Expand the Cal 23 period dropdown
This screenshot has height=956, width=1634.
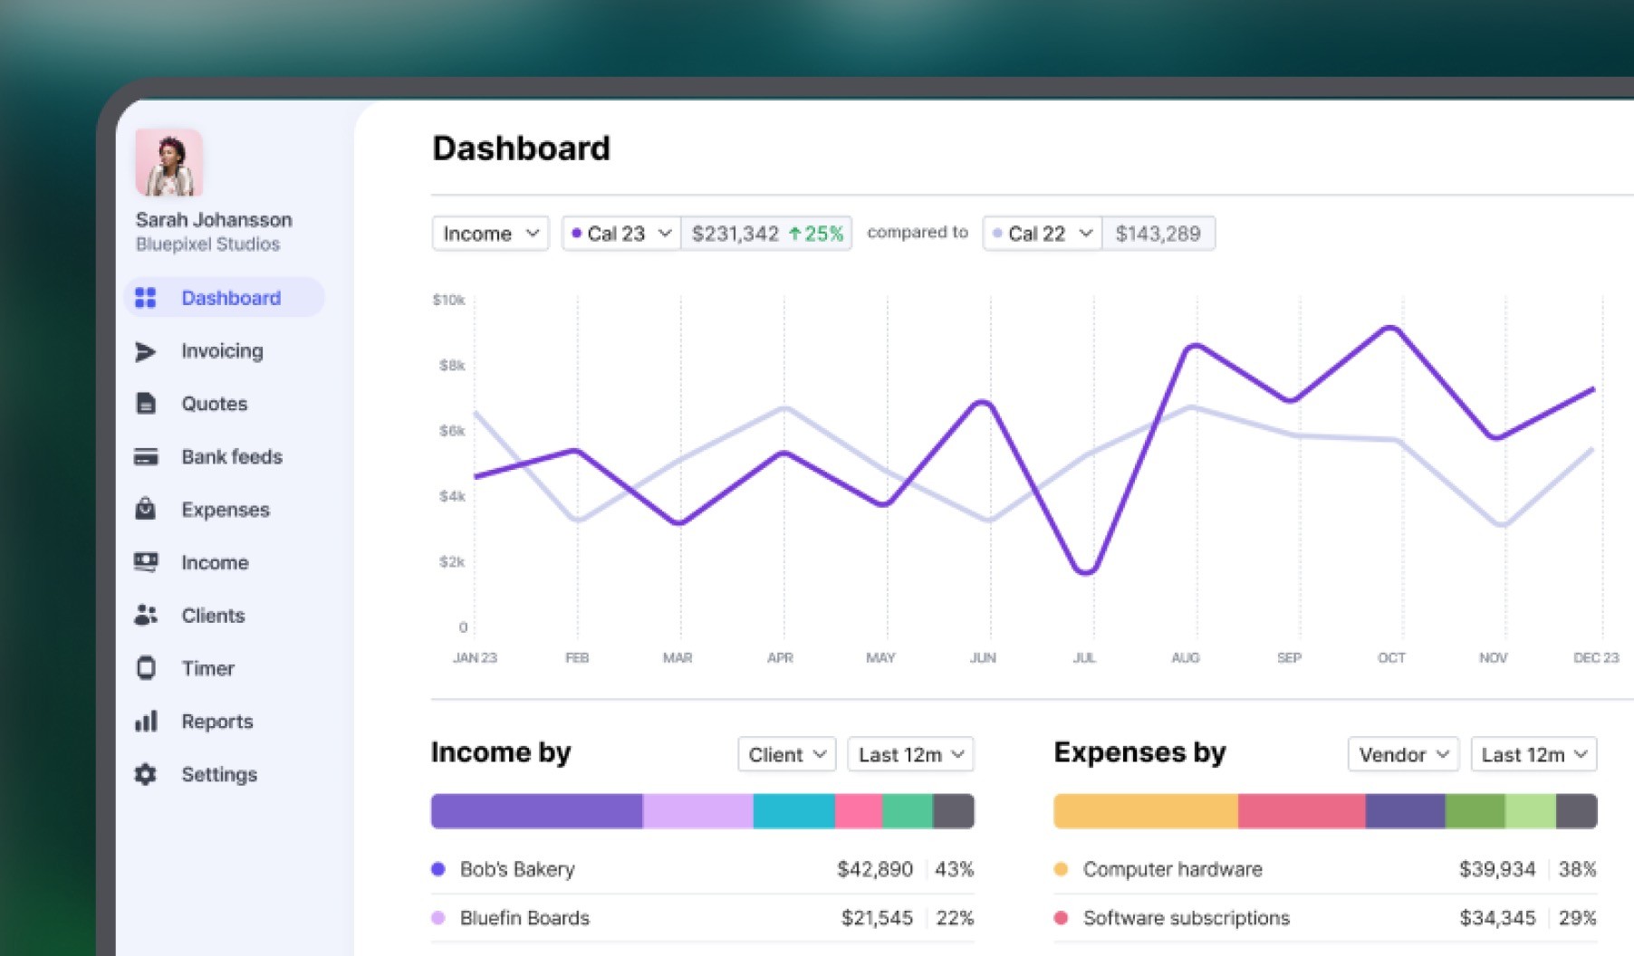pos(621,234)
